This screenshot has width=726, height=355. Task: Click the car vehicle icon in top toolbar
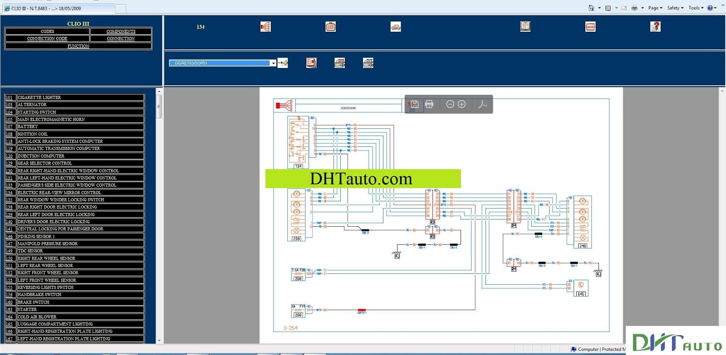coord(396,27)
